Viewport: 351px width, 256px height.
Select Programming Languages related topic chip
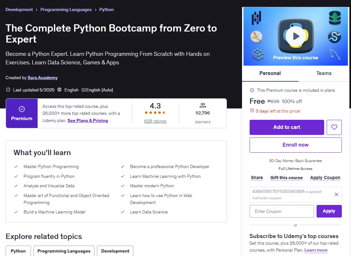tap(64, 251)
